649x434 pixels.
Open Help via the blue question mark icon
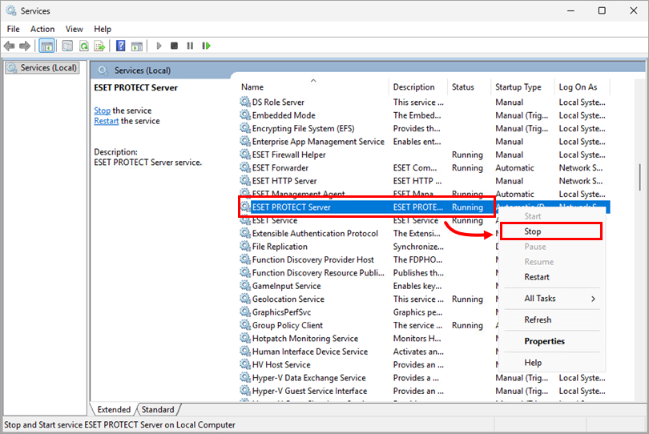pos(121,46)
